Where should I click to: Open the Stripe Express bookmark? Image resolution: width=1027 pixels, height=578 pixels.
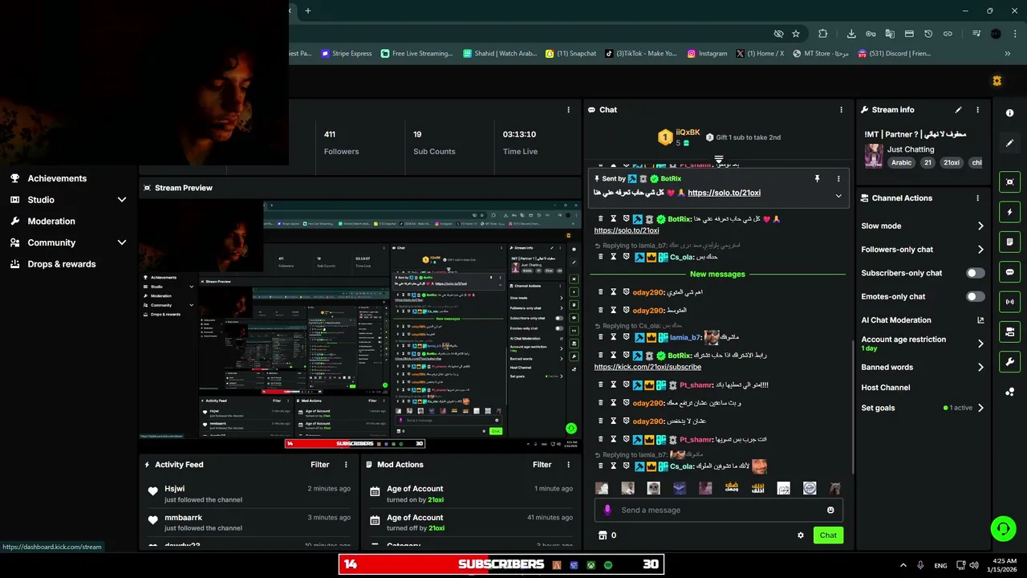(346, 54)
